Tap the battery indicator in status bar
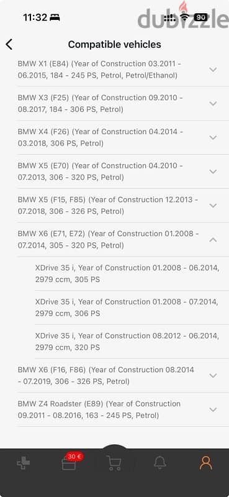 pyautogui.click(x=200, y=17)
